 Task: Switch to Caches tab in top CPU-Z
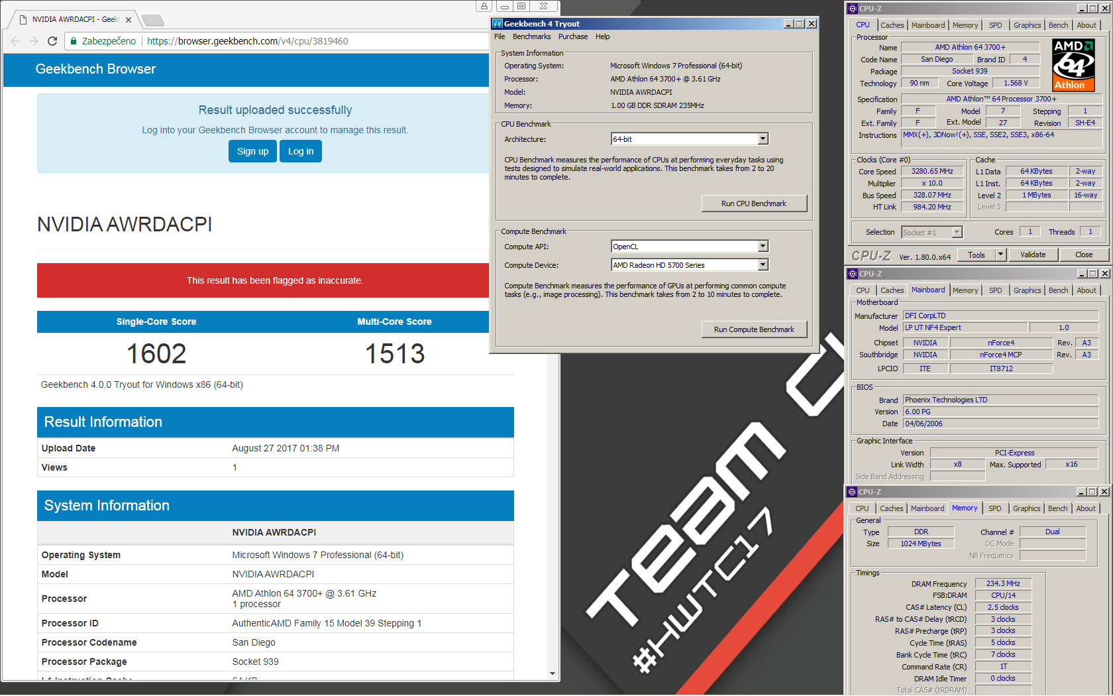pyautogui.click(x=892, y=25)
